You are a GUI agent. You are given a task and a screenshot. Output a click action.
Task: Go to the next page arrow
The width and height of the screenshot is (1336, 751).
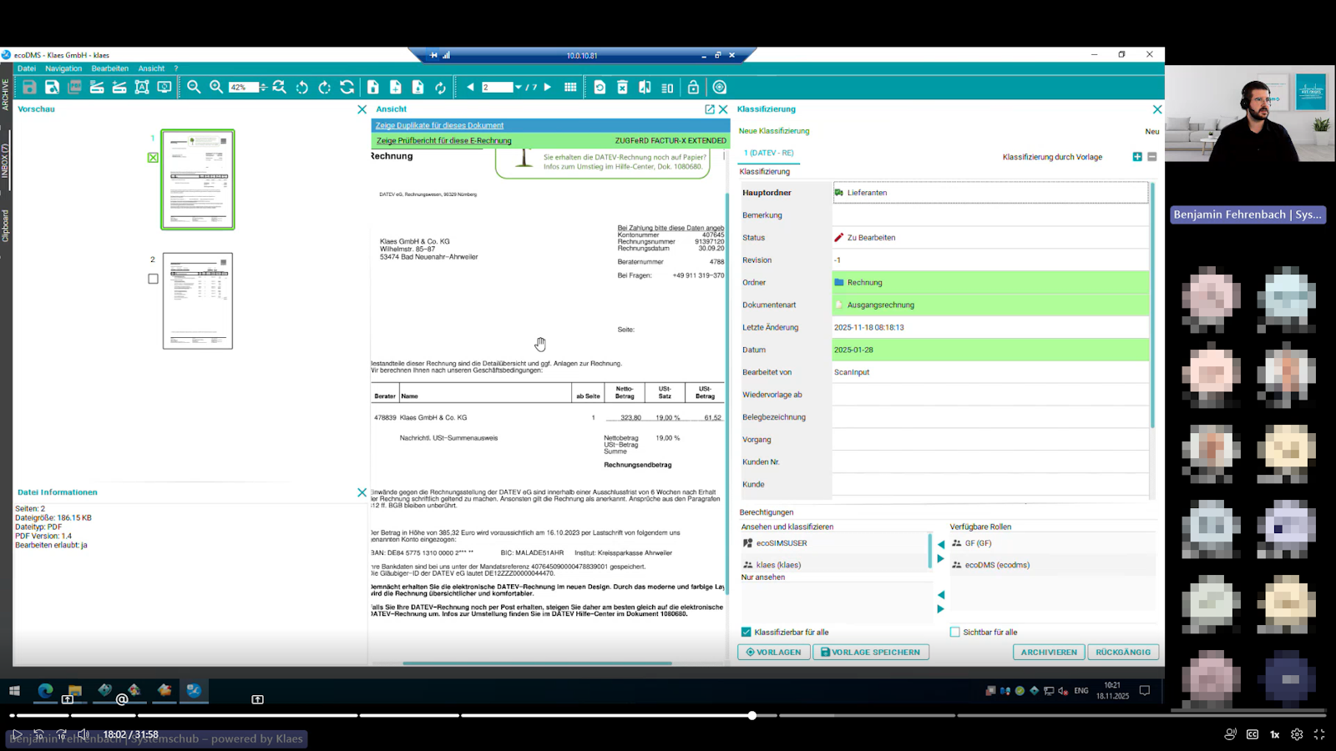(548, 87)
